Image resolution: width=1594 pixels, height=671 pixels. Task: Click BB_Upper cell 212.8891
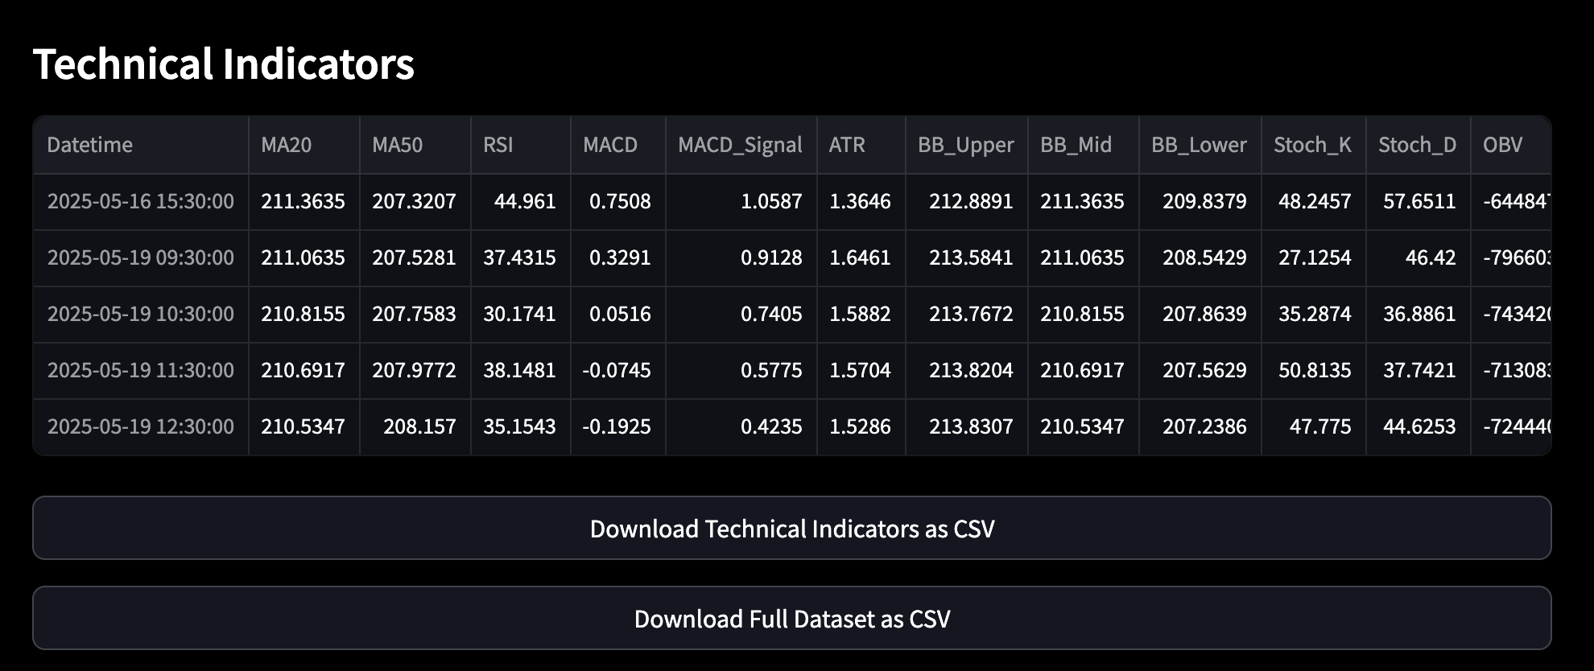[967, 201]
